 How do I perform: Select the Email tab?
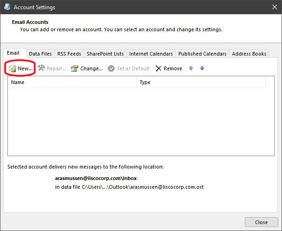14,53
